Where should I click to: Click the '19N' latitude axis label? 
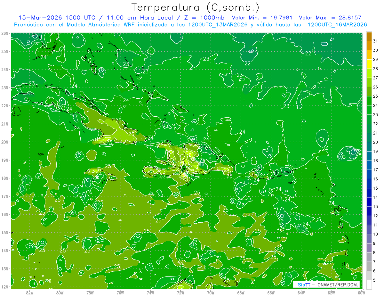[4, 160]
